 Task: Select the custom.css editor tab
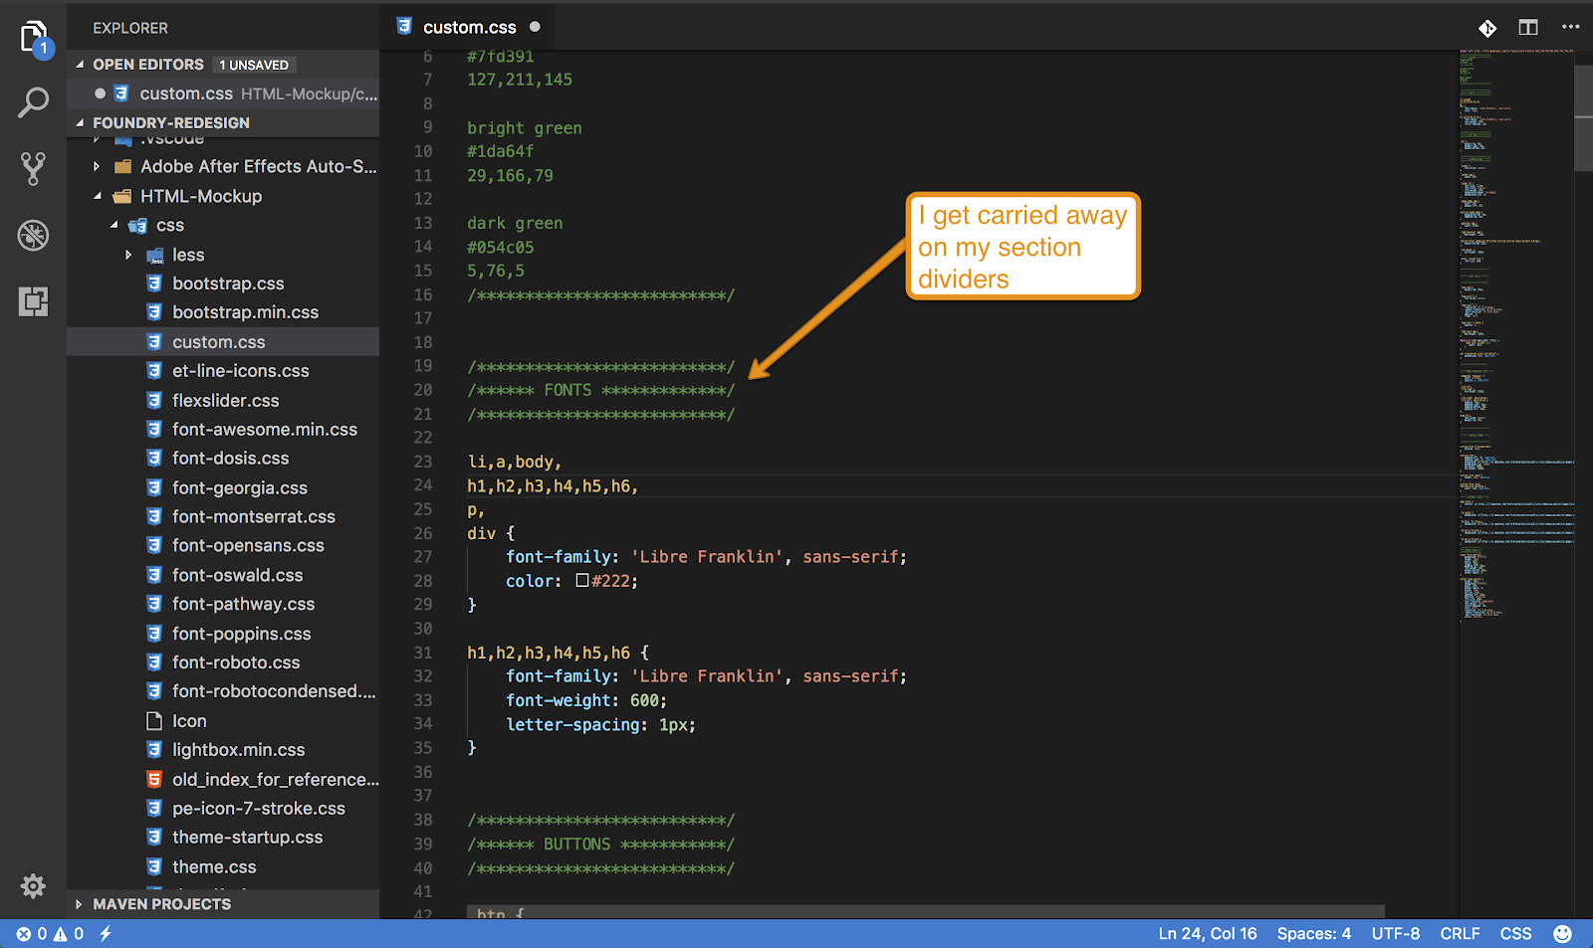[x=469, y=28]
